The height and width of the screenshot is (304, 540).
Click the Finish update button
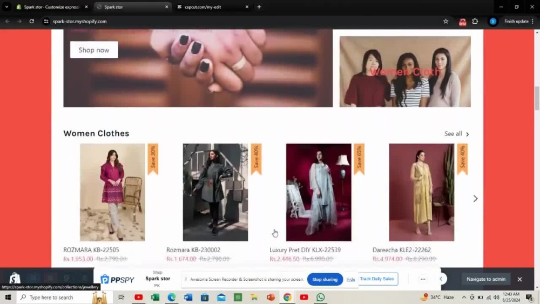(519, 22)
